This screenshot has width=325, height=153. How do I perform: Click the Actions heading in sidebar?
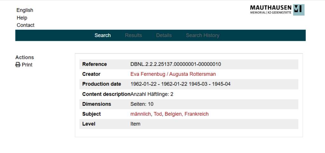tap(25, 57)
